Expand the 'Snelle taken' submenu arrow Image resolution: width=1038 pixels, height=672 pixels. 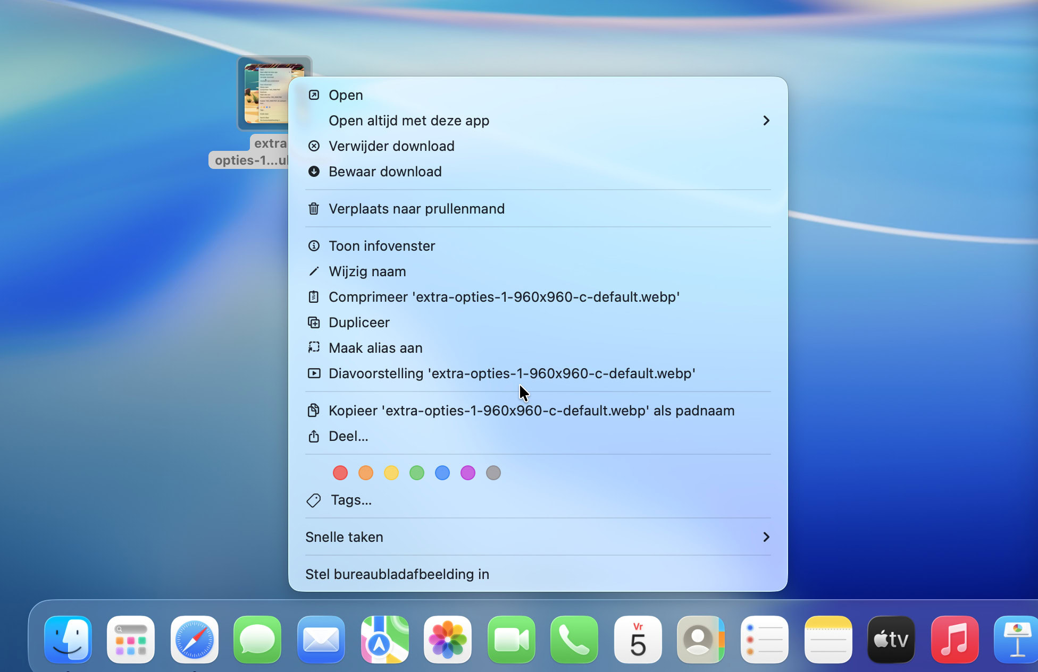tap(766, 537)
